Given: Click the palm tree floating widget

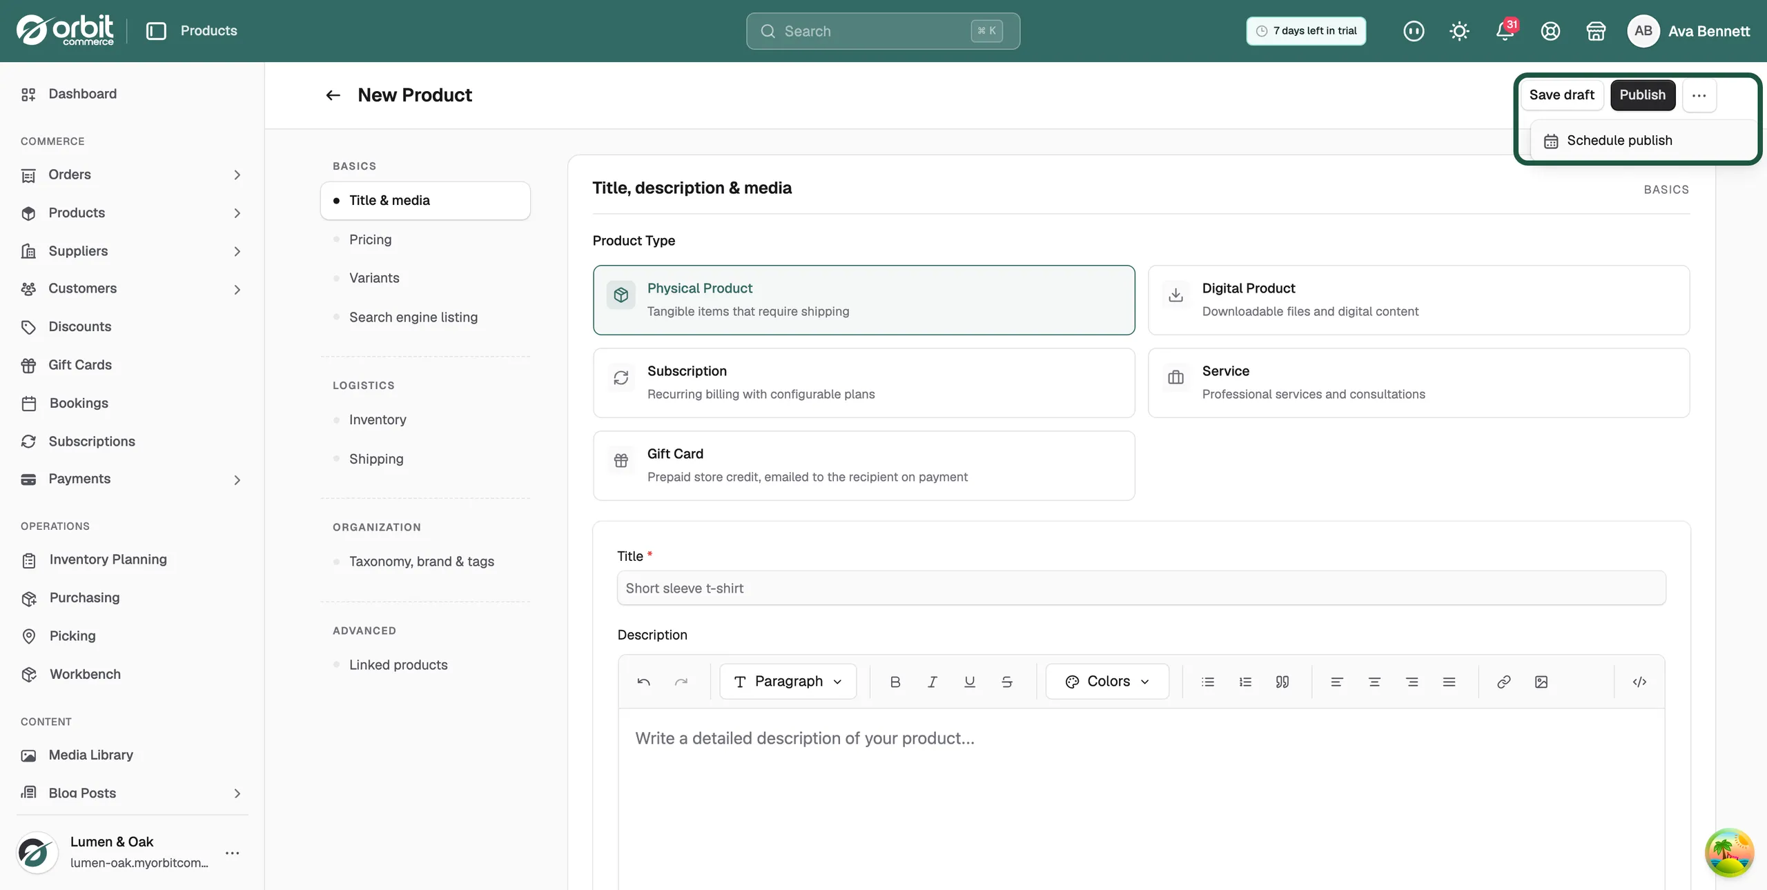Looking at the screenshot, I should click(x=1730, y=853).
